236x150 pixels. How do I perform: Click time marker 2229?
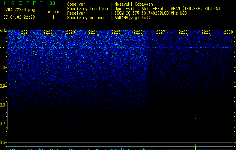coord(206,32)
